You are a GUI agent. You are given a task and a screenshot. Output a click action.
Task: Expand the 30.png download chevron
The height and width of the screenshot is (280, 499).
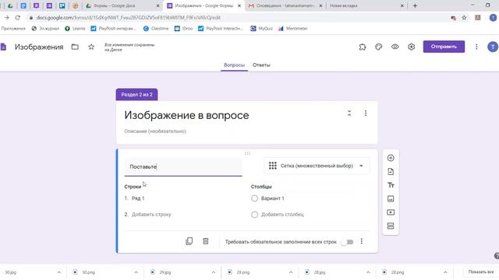(136, 272)
